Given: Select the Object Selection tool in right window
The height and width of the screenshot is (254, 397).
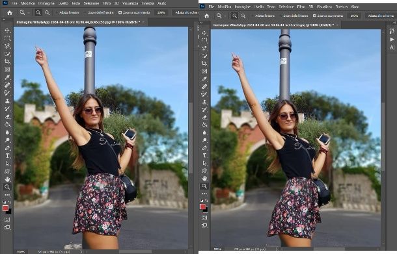Looking at the screenshot, I should (204, 56).
